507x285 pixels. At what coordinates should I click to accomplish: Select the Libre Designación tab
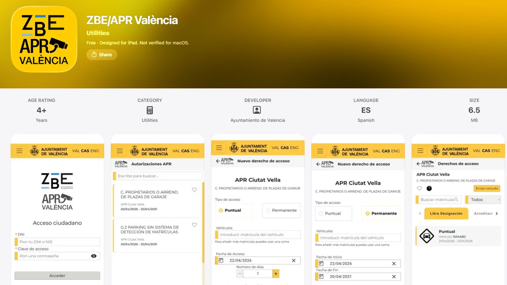pyautogui.click(x=446, y=213)
